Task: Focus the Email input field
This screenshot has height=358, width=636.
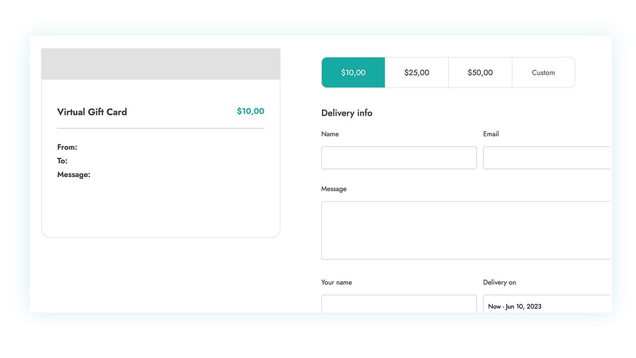Action: (x=547, y=158)
